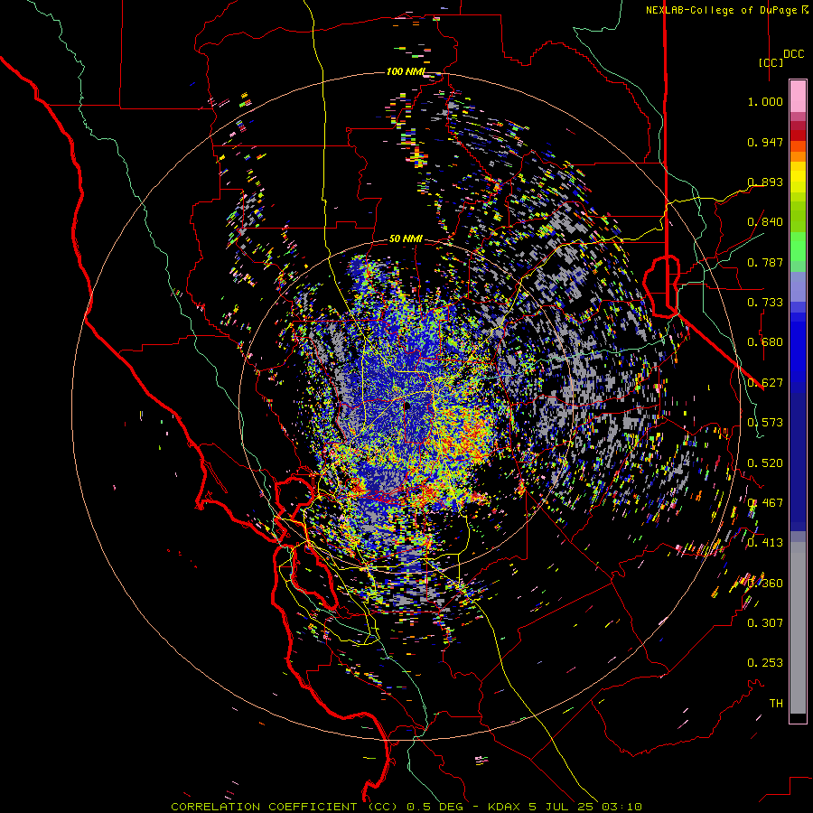Click the Correlation Coefficient KDAX caption

[406, 807]
